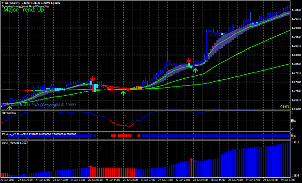Click the 1.2636 value on signal_Mantap scale
The height and width of the screenshot is (183, 302).
pyautogui.click(x=295, y=175)
